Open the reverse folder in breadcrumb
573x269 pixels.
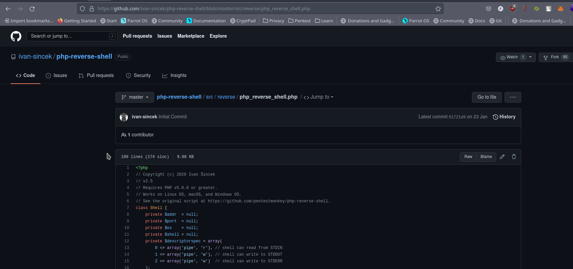click(x=226, y=97)
